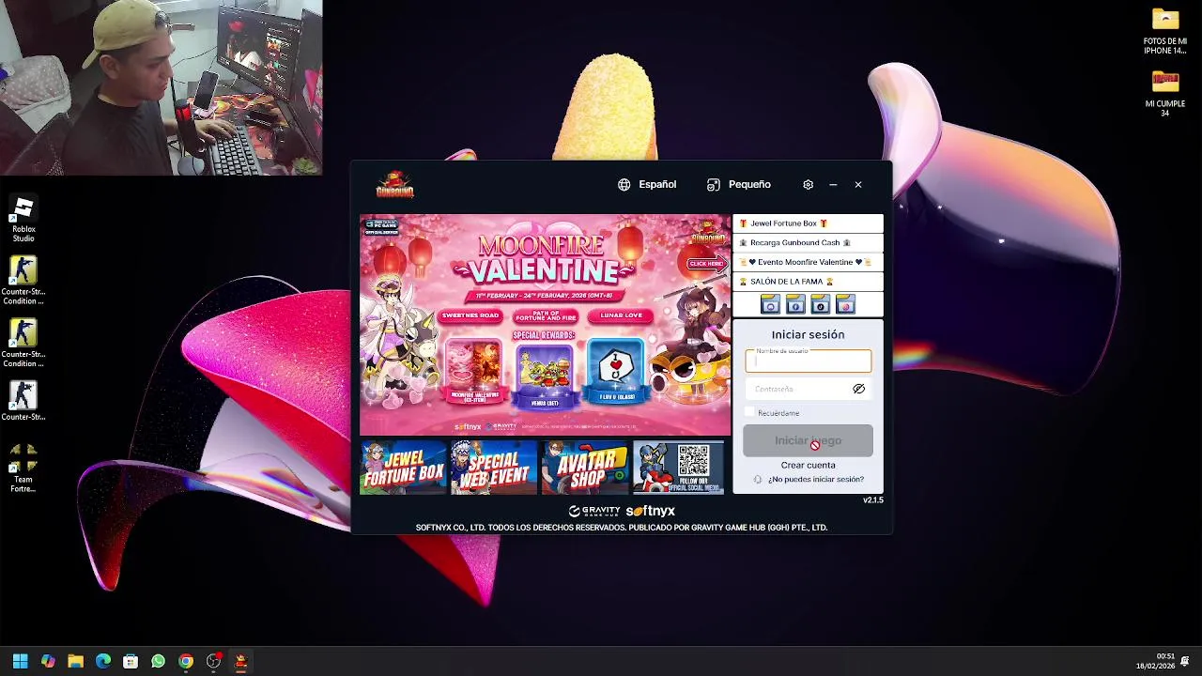The image size is (1202, 676).
Task: Open File Explorer from the taskbar
Action: pos(76,661)
